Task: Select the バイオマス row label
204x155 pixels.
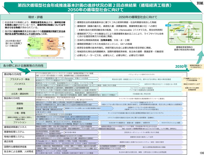Action: coord(20,84)
